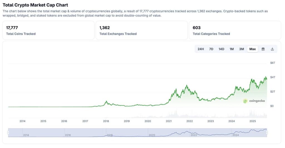Screen dimensions: 285x148
Task: Switch chart to 7D range
Action: (211, 49)
